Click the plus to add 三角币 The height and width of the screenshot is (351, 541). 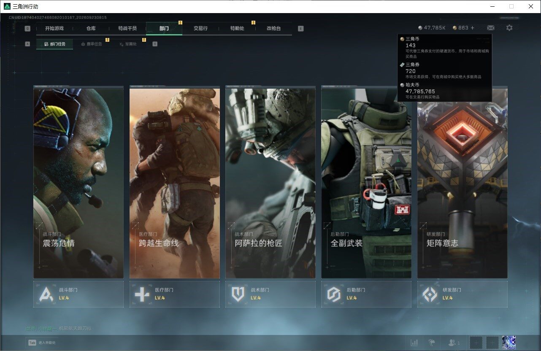pos(473,28)
